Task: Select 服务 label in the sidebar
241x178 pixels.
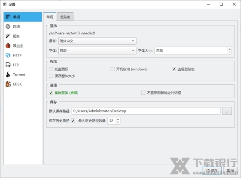Action: point(16,36)
